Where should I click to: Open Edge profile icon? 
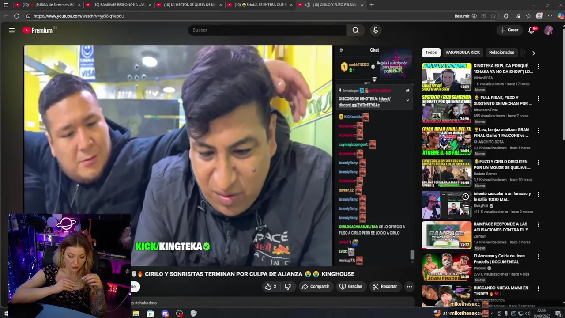[539, 16]
